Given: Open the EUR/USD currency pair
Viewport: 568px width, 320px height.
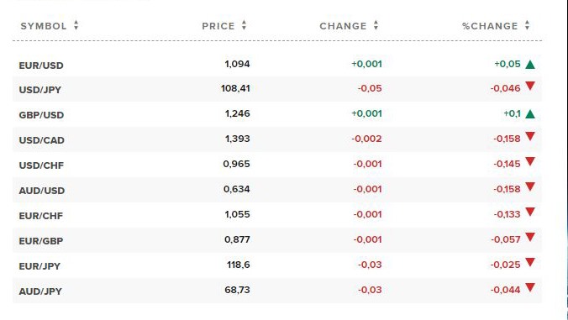Looking at the screenshot, I should click(x=41, y=66).
